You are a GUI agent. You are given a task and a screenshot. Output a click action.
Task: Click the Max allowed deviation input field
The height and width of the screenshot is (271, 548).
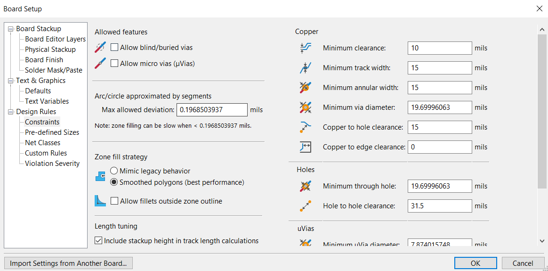coord(212,110)
